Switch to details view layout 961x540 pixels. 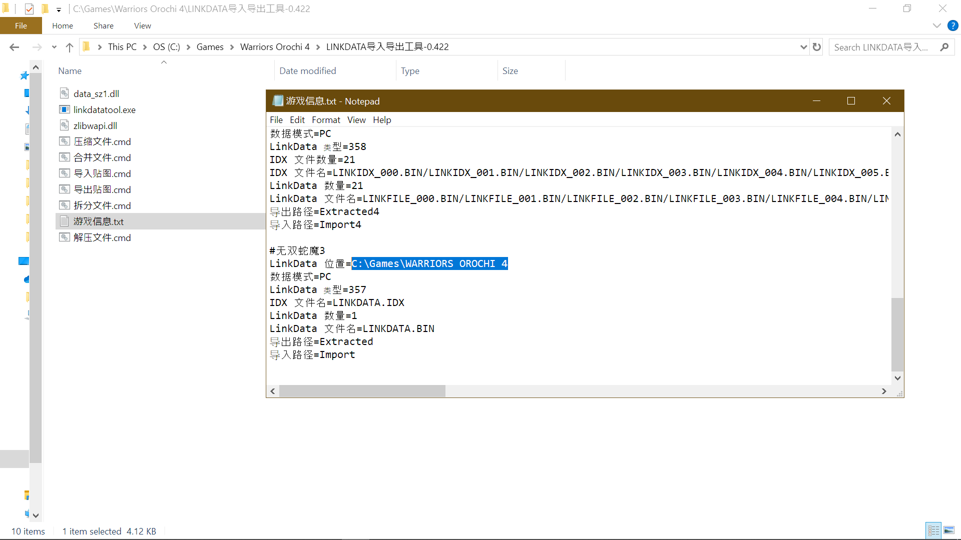click(933, 530)
